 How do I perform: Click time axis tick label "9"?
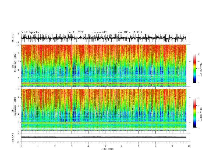tap(172, 146)
